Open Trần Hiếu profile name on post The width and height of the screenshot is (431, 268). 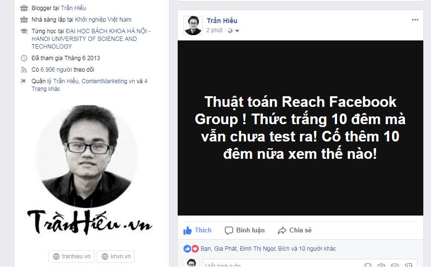pyautogui.click(x=222, y=21)
